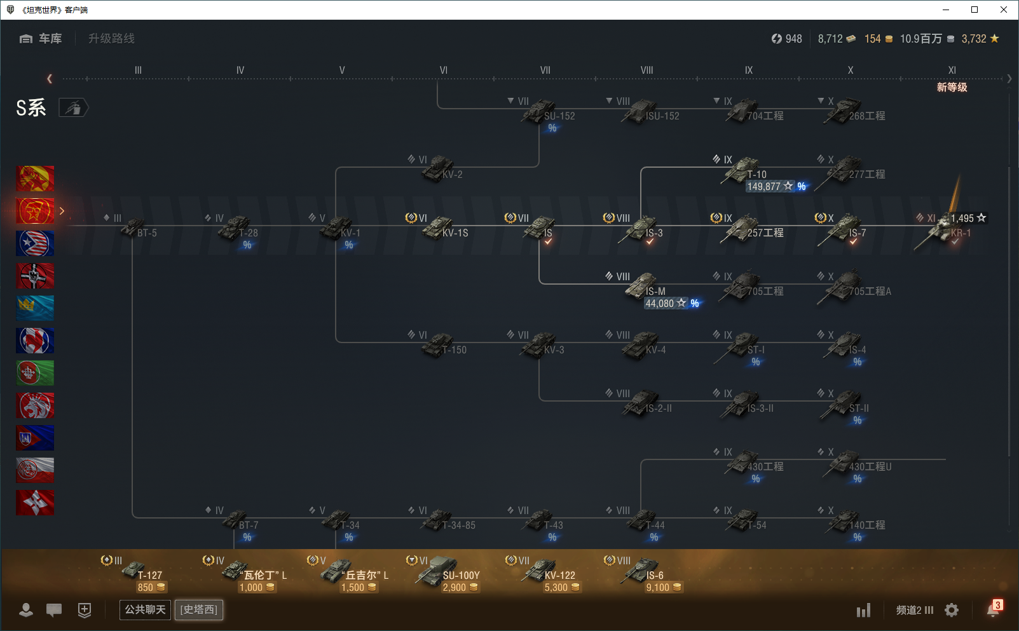This screenshot has width=1019, height=631.
Task: Open the settings gear icon
Action: pos(952,610)
